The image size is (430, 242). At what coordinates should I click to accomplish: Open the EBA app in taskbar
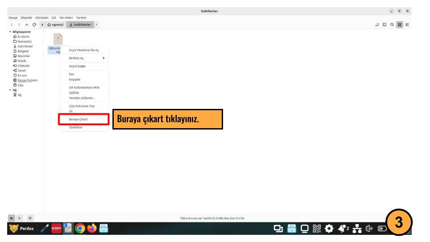pyautogui.click(x=57, y=229)
